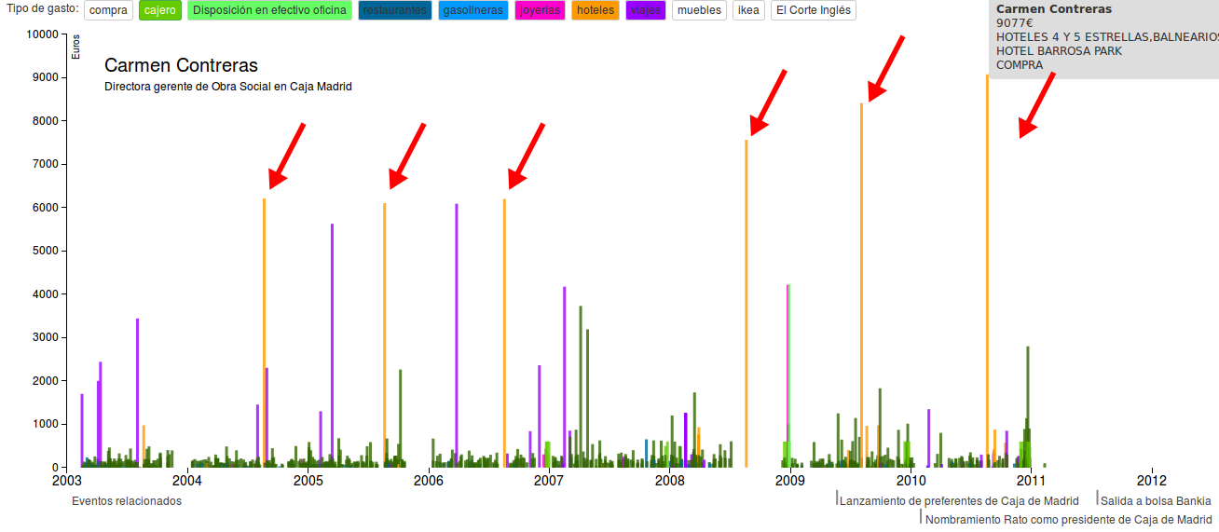This screenshot has width=1219, height=532.
Task: Click the 9077€ orange hotel bar
Action: click(987, 280)
